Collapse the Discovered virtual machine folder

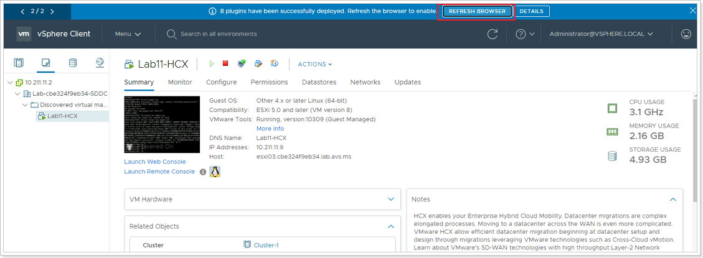click(x=25, y=105)
